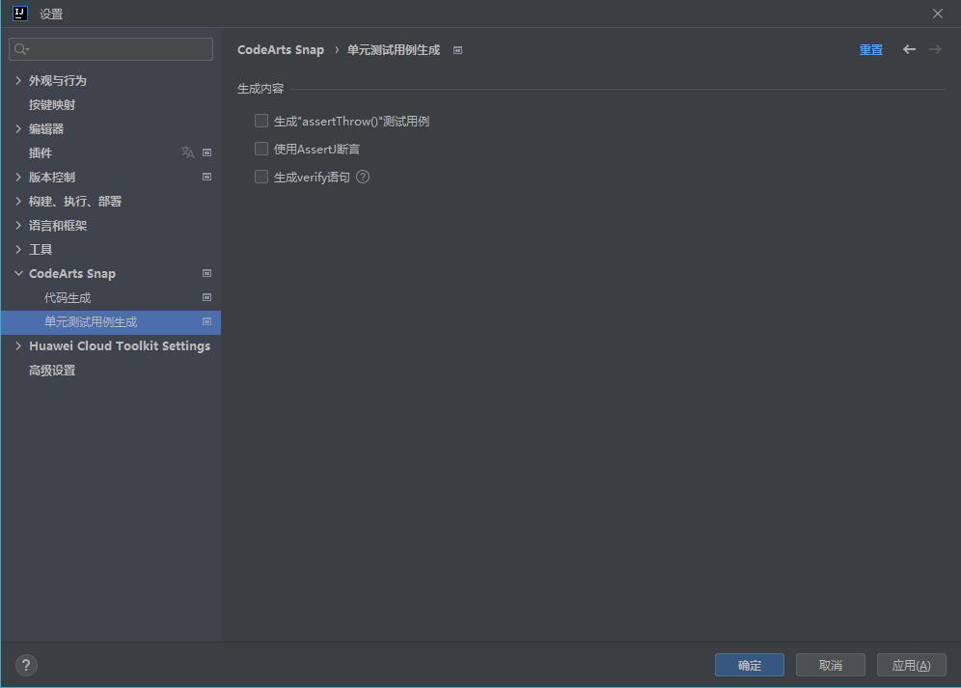This screenshot has width=961, height=688.
Task: Click the icon after 单元测试用例生成 breadcrumb
Action: click(x=457, y=49)
